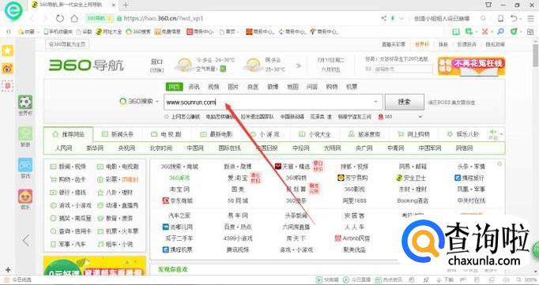Click the download icon in status bar
Viewport: 539px width, 285px height.
tap(439, 279)
